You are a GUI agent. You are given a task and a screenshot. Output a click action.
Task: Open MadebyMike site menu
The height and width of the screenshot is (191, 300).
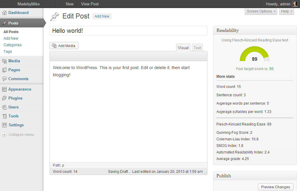pyautogui.click(x=29, y=4)
